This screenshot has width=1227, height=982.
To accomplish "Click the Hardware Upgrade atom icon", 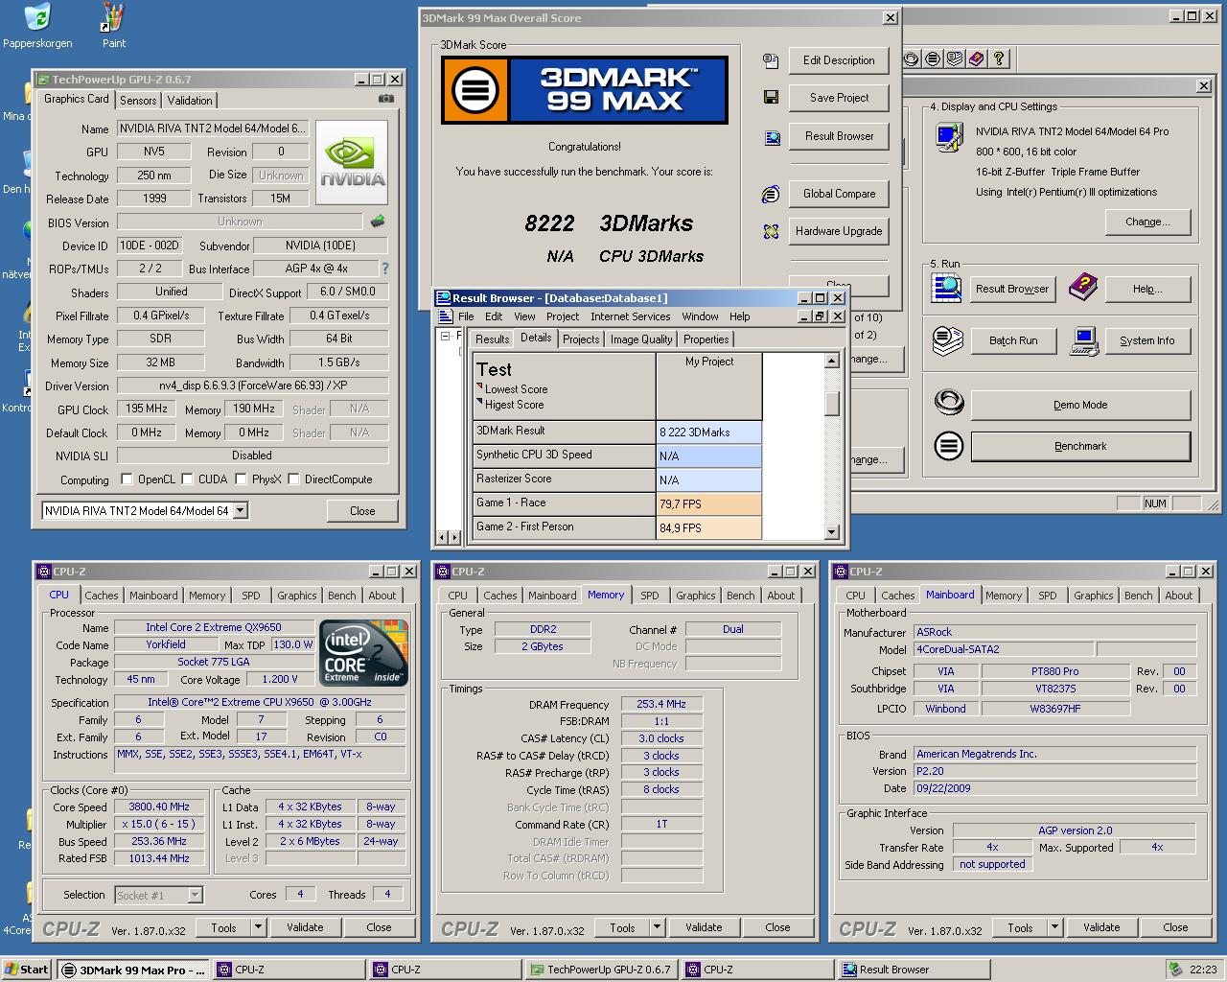I will [771, 231].
